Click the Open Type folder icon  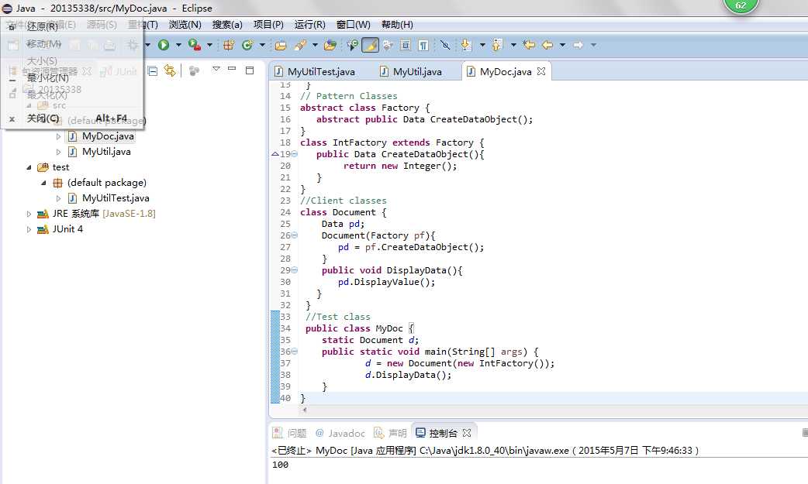point(281,46)
